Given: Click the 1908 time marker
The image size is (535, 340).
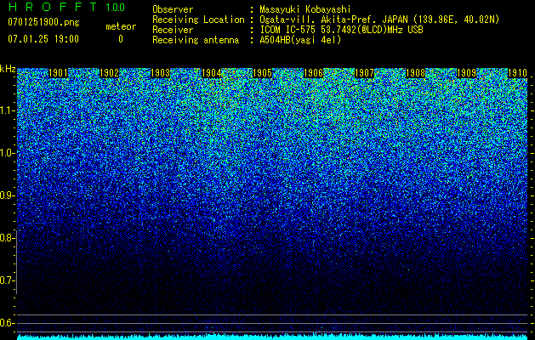Looking at the screenshot, I should (416, 73).
